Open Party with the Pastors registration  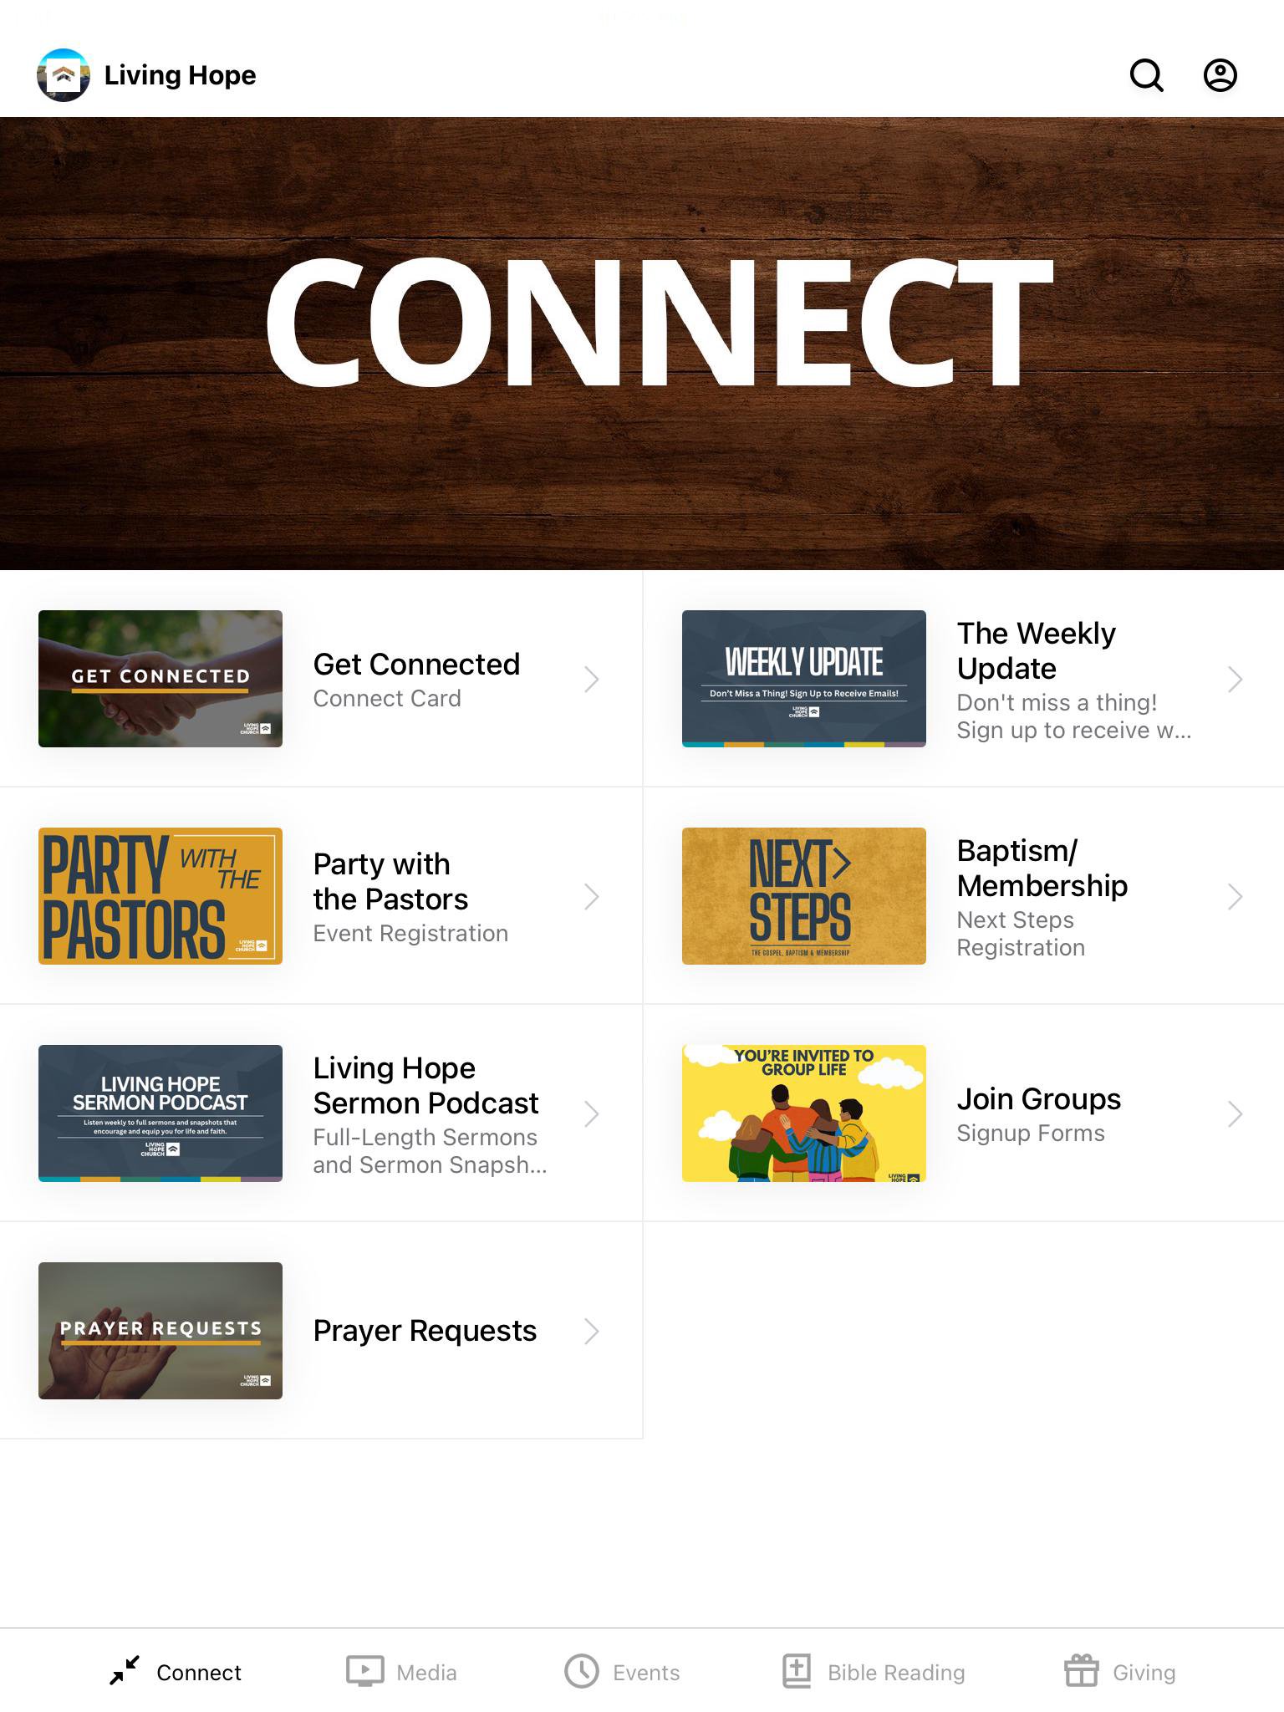point(321,896)
